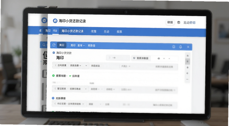Click the green check circle section icon
This screenshot has width=229, height=126.
coord(54,76)
